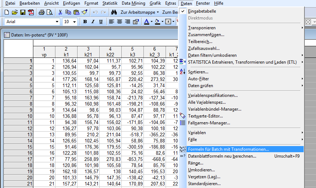Align text right
Screen dimensions: 316x188
tap(127, 22)
